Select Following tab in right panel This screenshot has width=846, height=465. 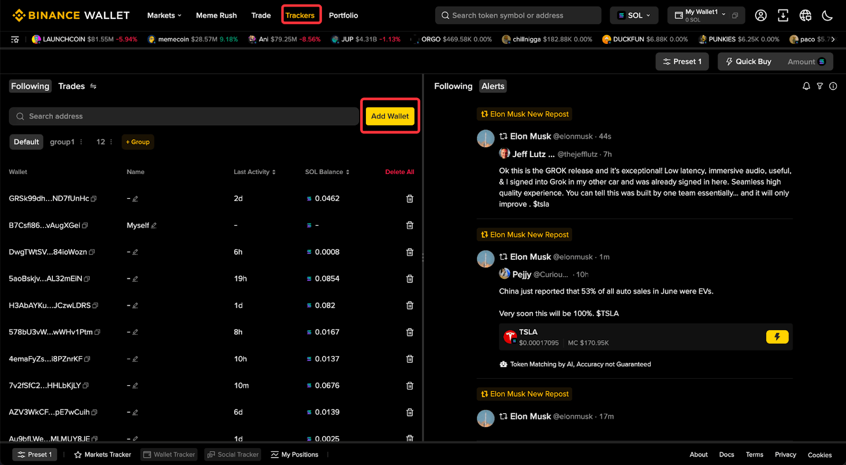tap(453, 86)
